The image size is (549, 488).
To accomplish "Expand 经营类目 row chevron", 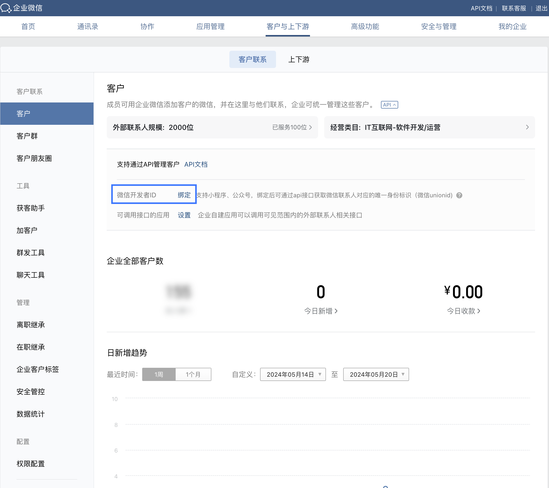I will click(x=527, y=127).
